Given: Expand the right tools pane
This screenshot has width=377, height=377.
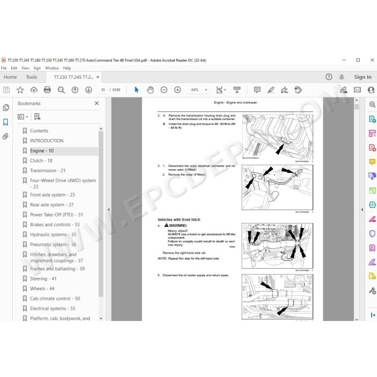Looking at the screenshot, I should click(x=373, y=315).
